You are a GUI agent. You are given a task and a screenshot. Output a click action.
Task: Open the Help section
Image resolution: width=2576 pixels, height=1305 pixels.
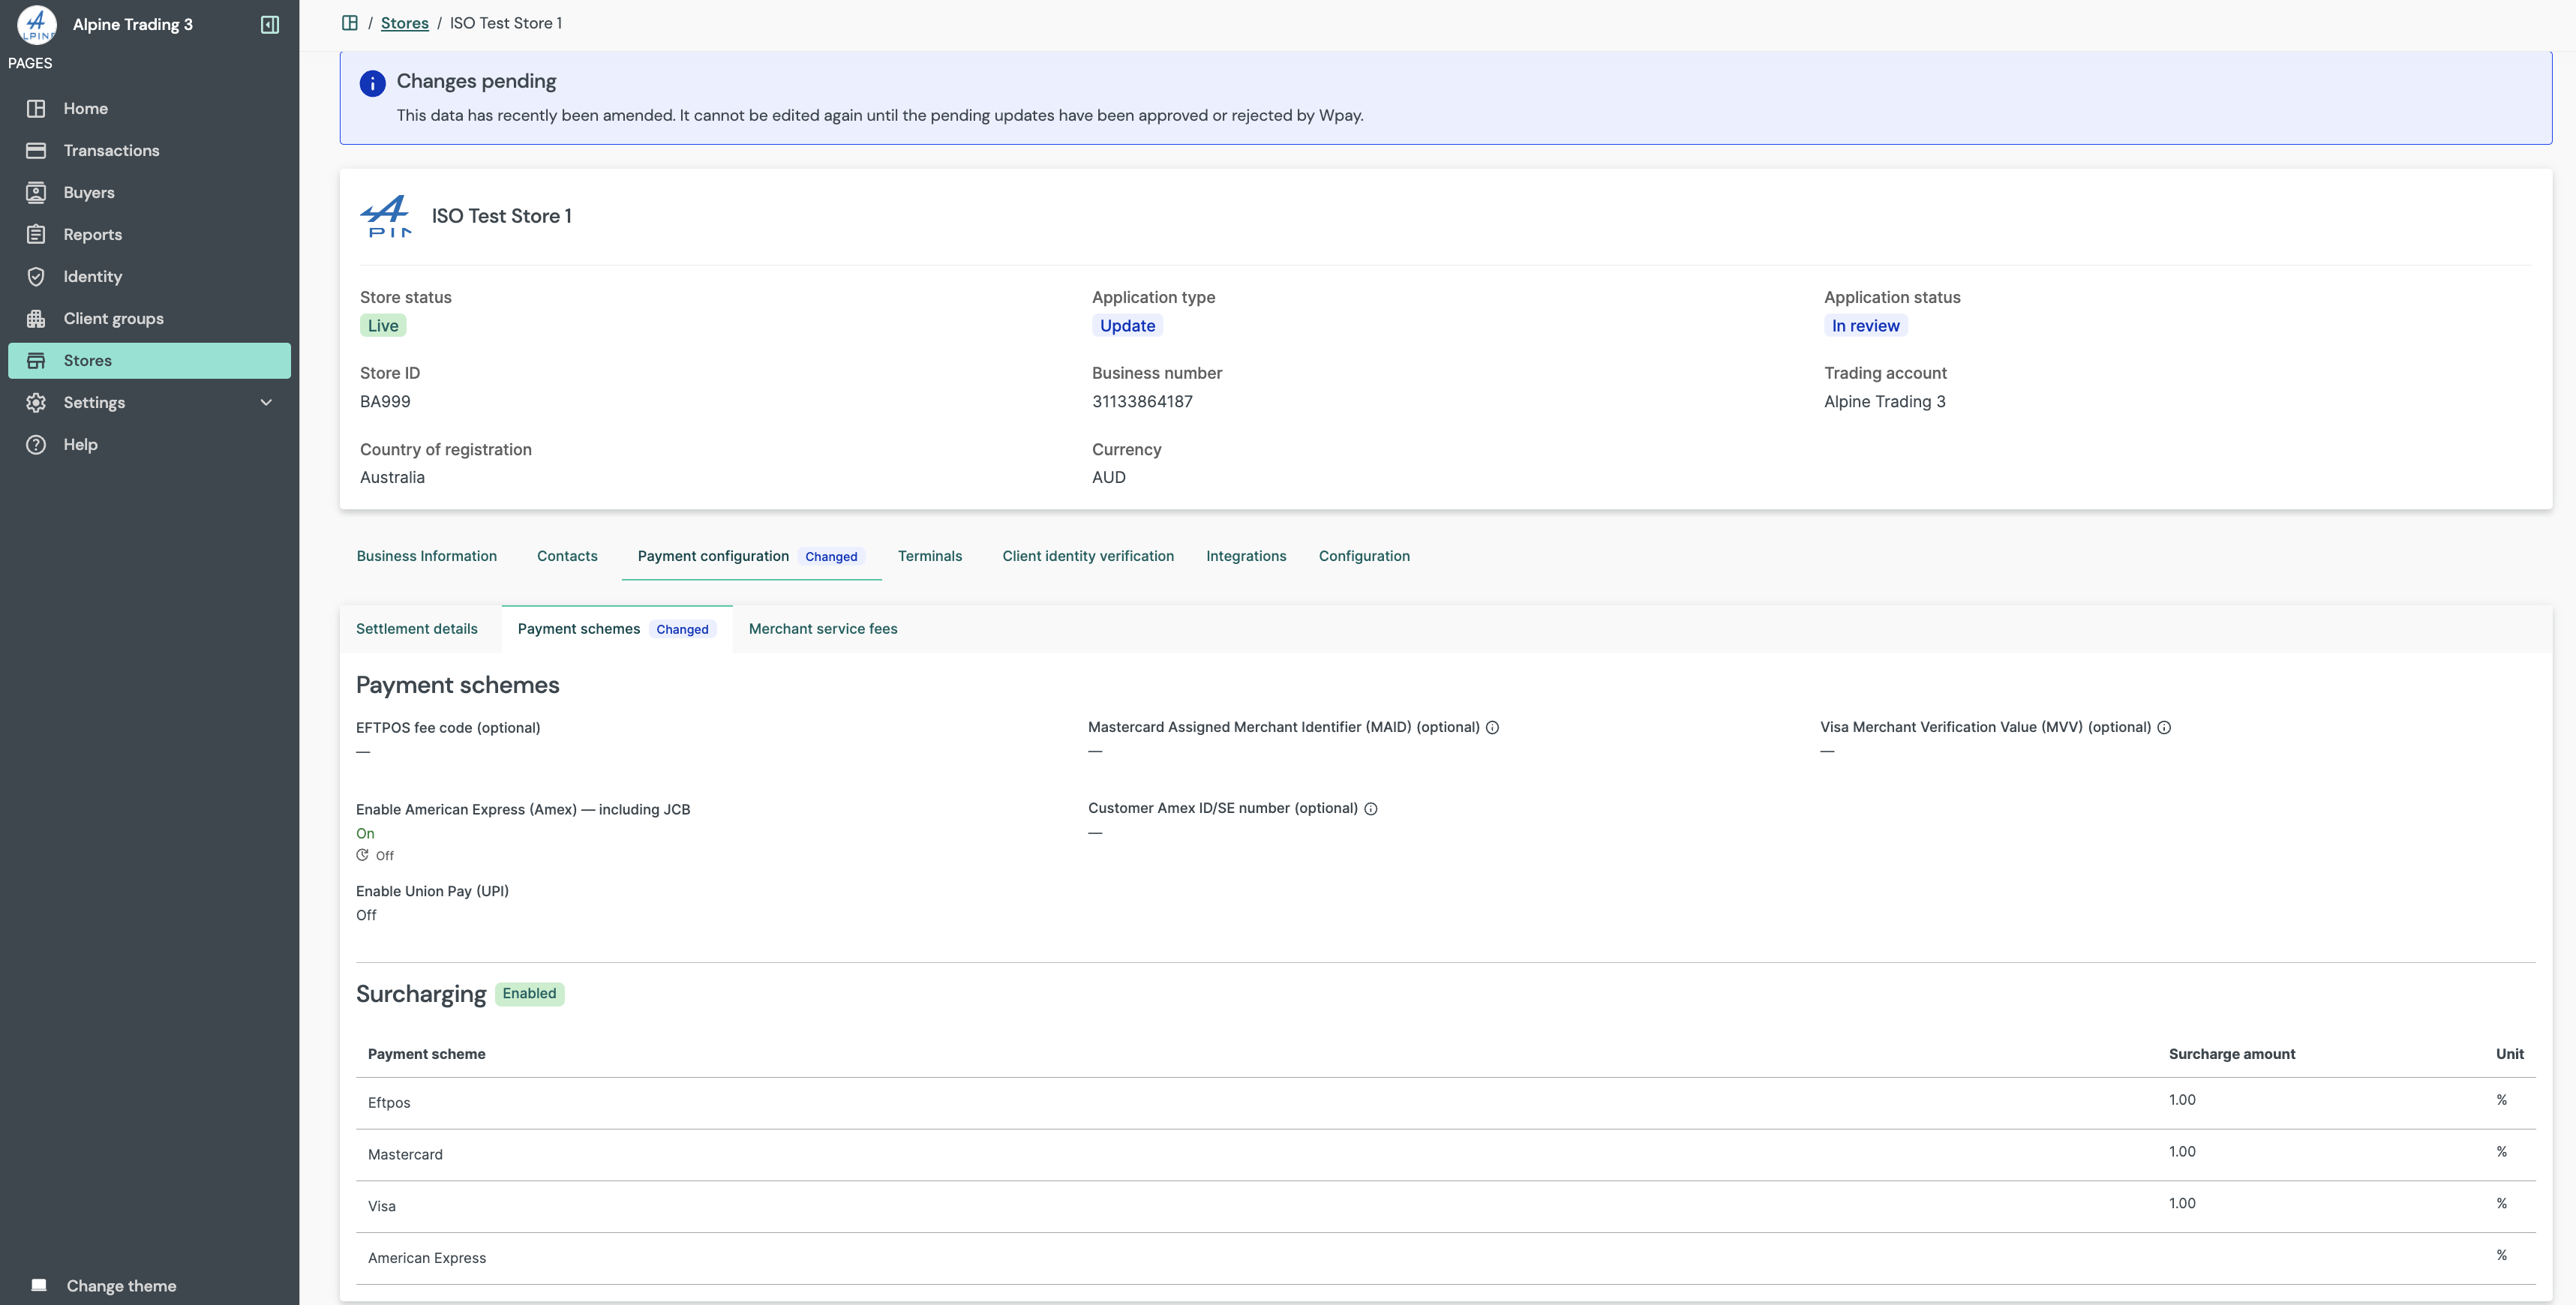point(80,444)
